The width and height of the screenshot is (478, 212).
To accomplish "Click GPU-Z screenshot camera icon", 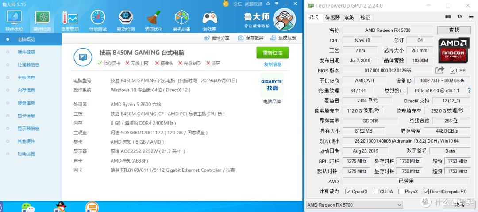I will coord(448,17).
